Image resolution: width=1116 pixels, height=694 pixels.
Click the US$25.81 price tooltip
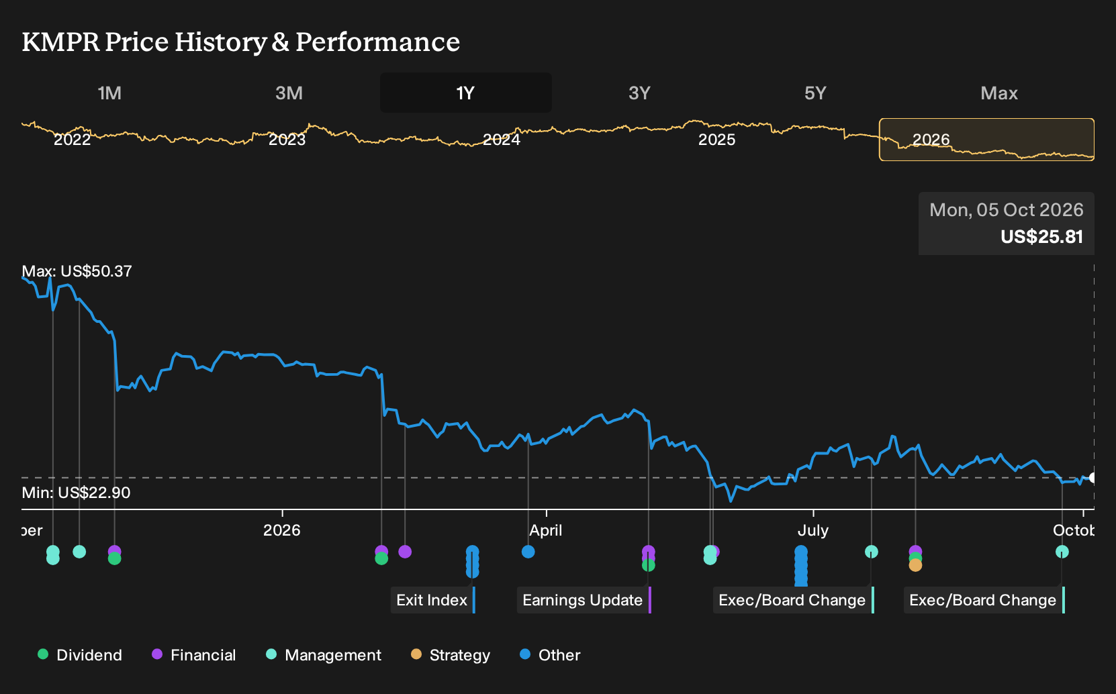pyautogui.click(x=1007, y=224)
